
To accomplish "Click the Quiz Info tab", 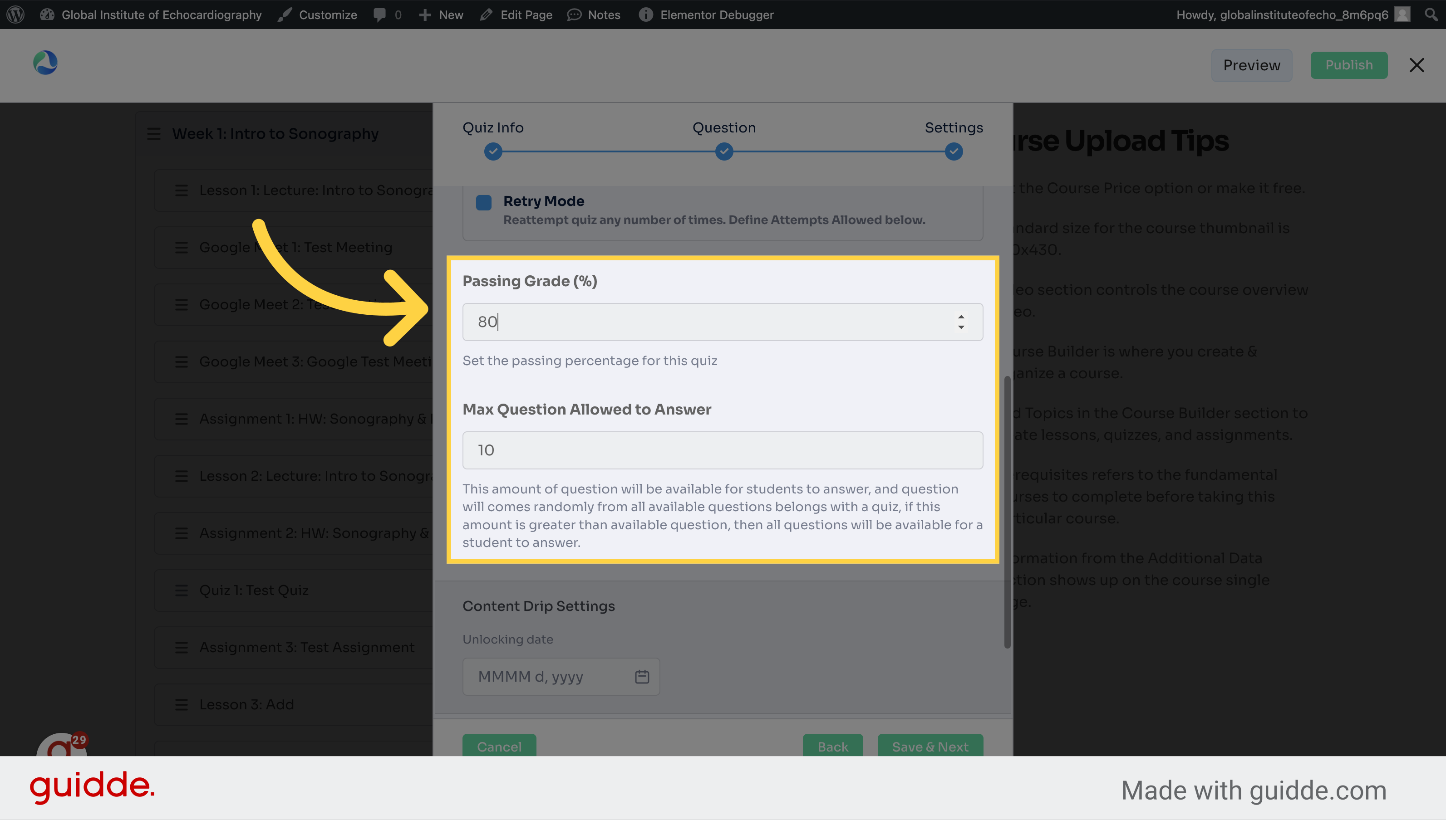I will (x=494, y=127).
